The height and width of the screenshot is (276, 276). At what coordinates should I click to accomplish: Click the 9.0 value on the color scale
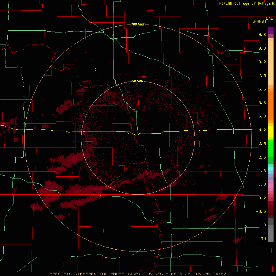click(262, 48)
